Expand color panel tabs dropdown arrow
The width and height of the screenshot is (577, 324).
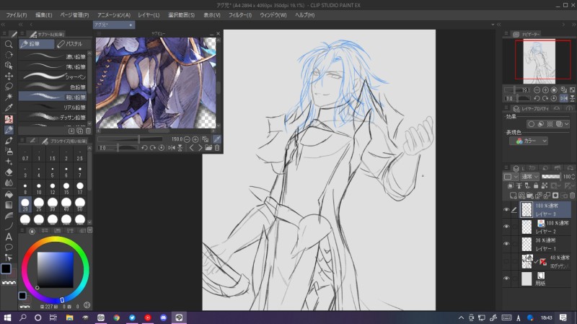click(x=89, y=230)
